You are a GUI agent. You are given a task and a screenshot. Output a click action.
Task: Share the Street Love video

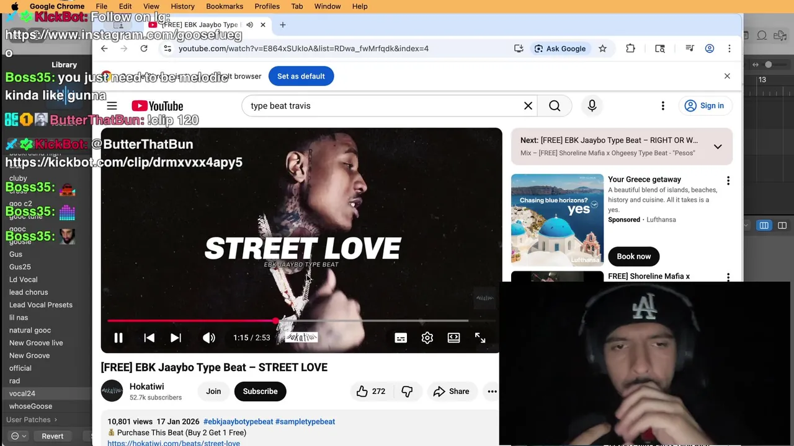coord(451,391)
